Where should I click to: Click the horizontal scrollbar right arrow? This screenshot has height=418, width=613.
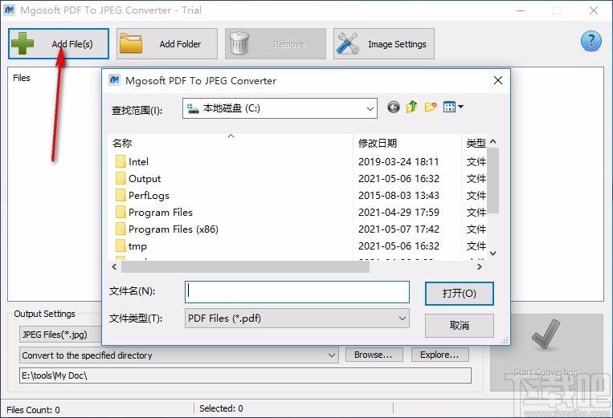tap(480, 267)
